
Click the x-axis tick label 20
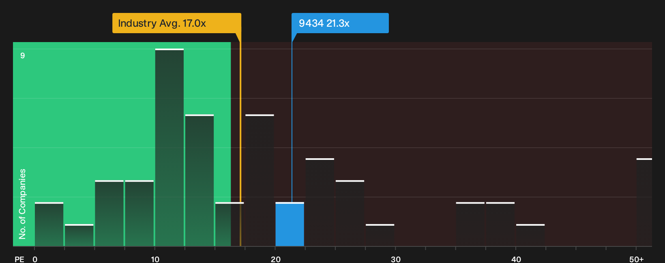pyautogui.click(x=276, y=259)
